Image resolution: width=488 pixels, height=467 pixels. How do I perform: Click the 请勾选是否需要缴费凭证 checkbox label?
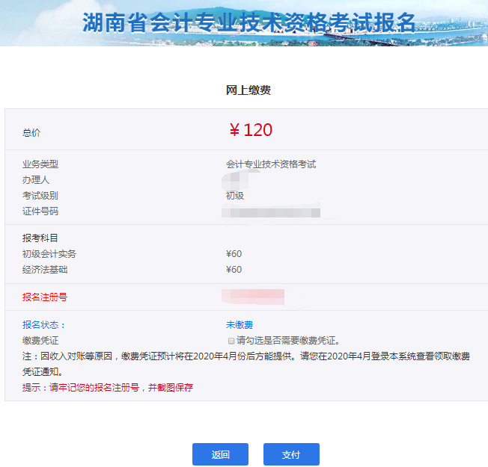[x=289, y=341]
